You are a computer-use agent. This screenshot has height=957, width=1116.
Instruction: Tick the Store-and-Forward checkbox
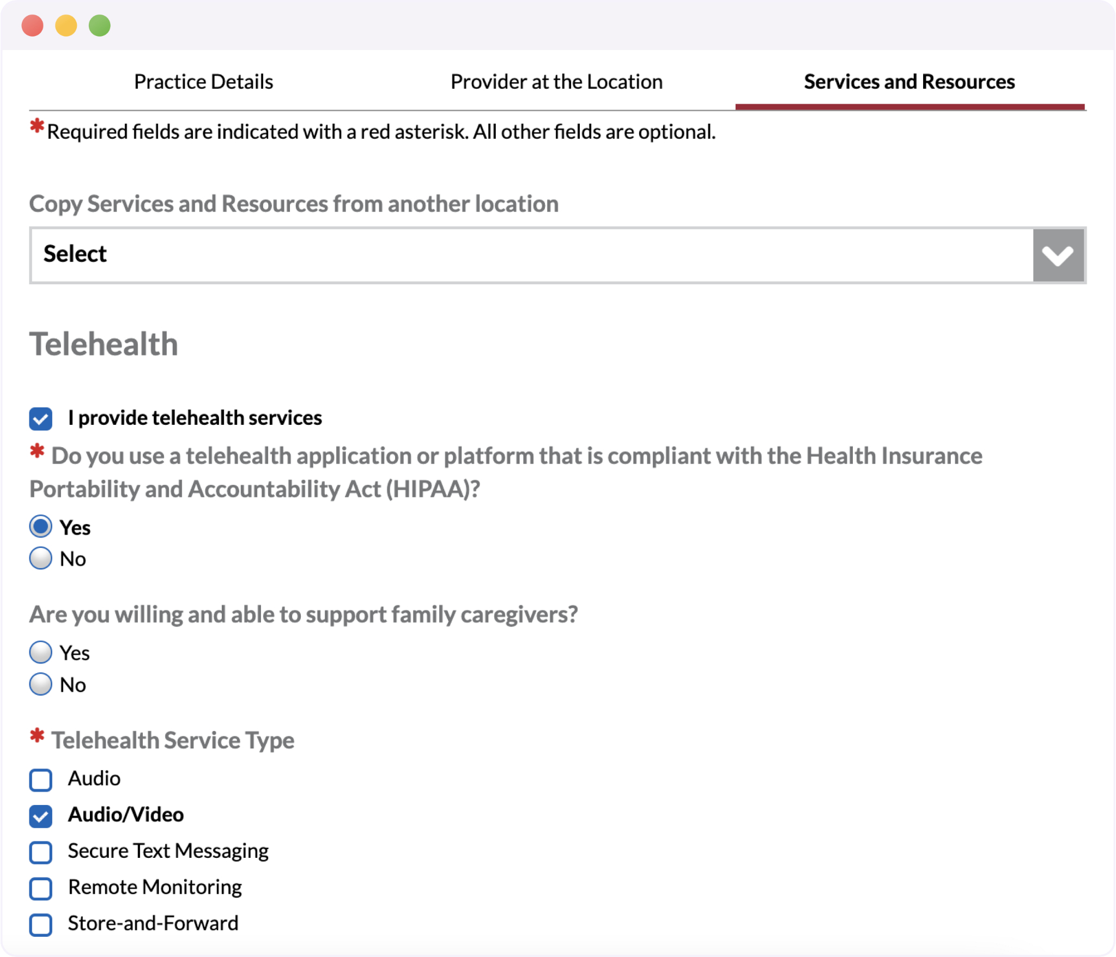coord(41,924)
